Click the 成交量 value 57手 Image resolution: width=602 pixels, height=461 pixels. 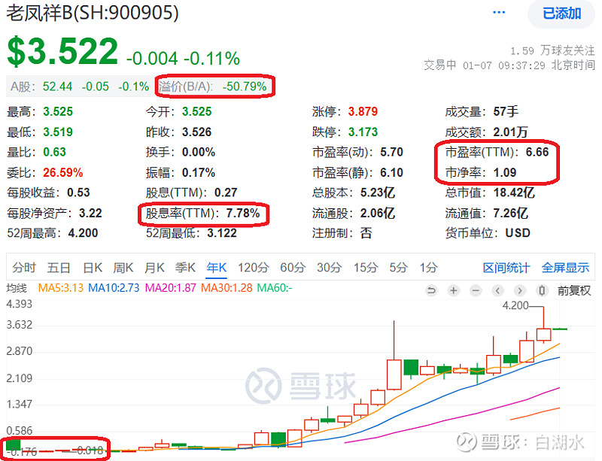(x=506, y=112)
